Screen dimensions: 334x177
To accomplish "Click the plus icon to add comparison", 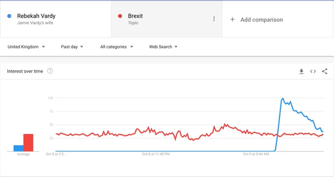I will point(232,20).
